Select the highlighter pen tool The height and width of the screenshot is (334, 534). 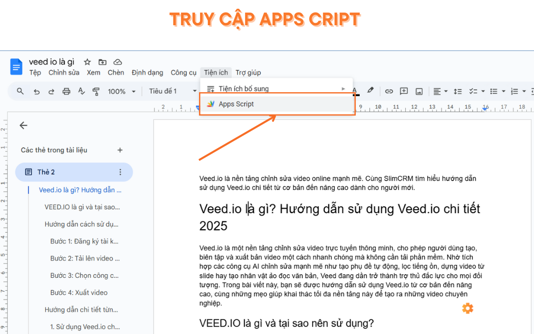coord(370,90)
